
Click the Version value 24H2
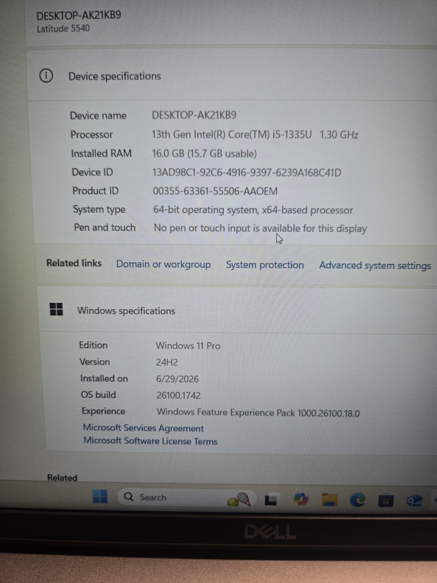pyautogui.click(x=167, y=363)
